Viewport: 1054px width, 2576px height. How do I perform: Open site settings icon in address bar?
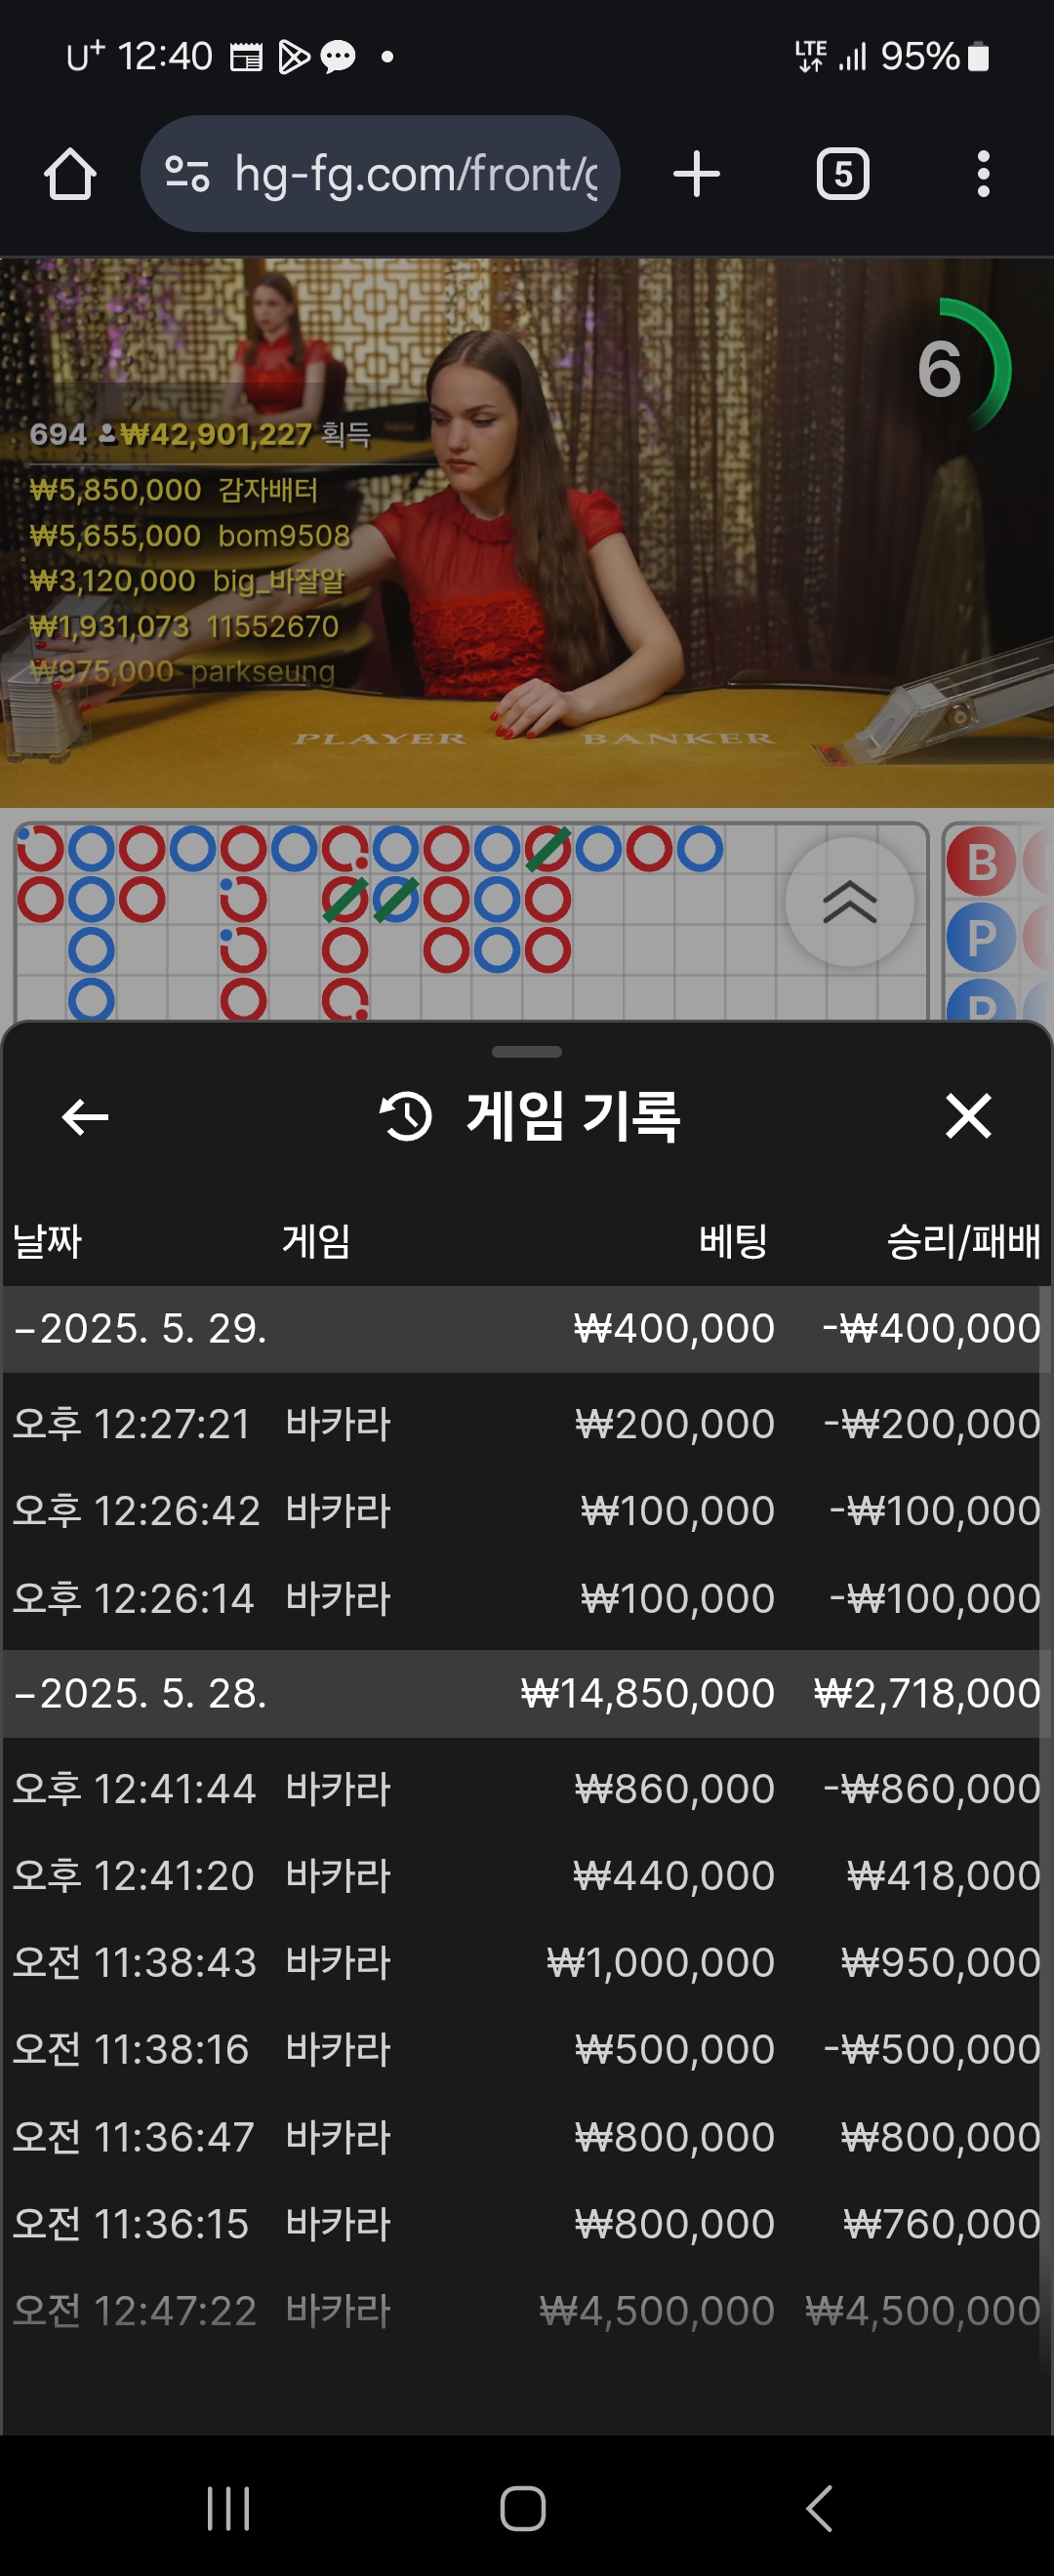click(x=187, y=174)
